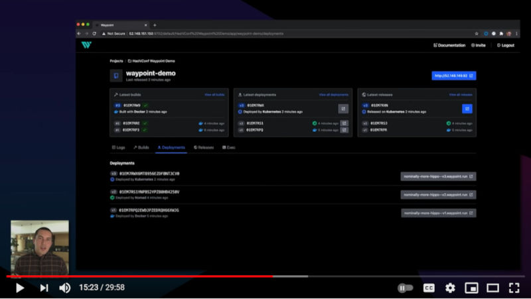Skip to the next video
Image resolution: width=531 pixels, height=299 pixels.
(x=44, y=288)
